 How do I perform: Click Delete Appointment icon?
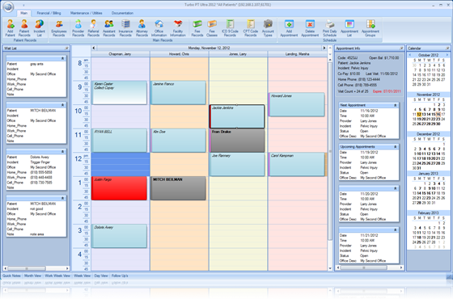(x=310, y=28)
